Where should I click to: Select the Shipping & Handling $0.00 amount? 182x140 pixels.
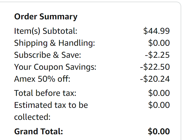click(159, 43)
